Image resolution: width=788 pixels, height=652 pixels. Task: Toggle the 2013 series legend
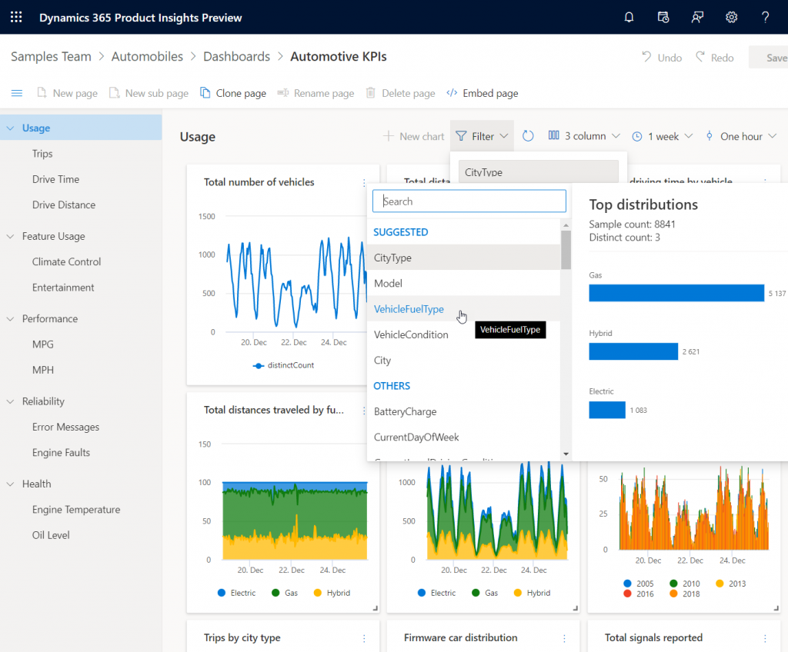pos(731,584)
